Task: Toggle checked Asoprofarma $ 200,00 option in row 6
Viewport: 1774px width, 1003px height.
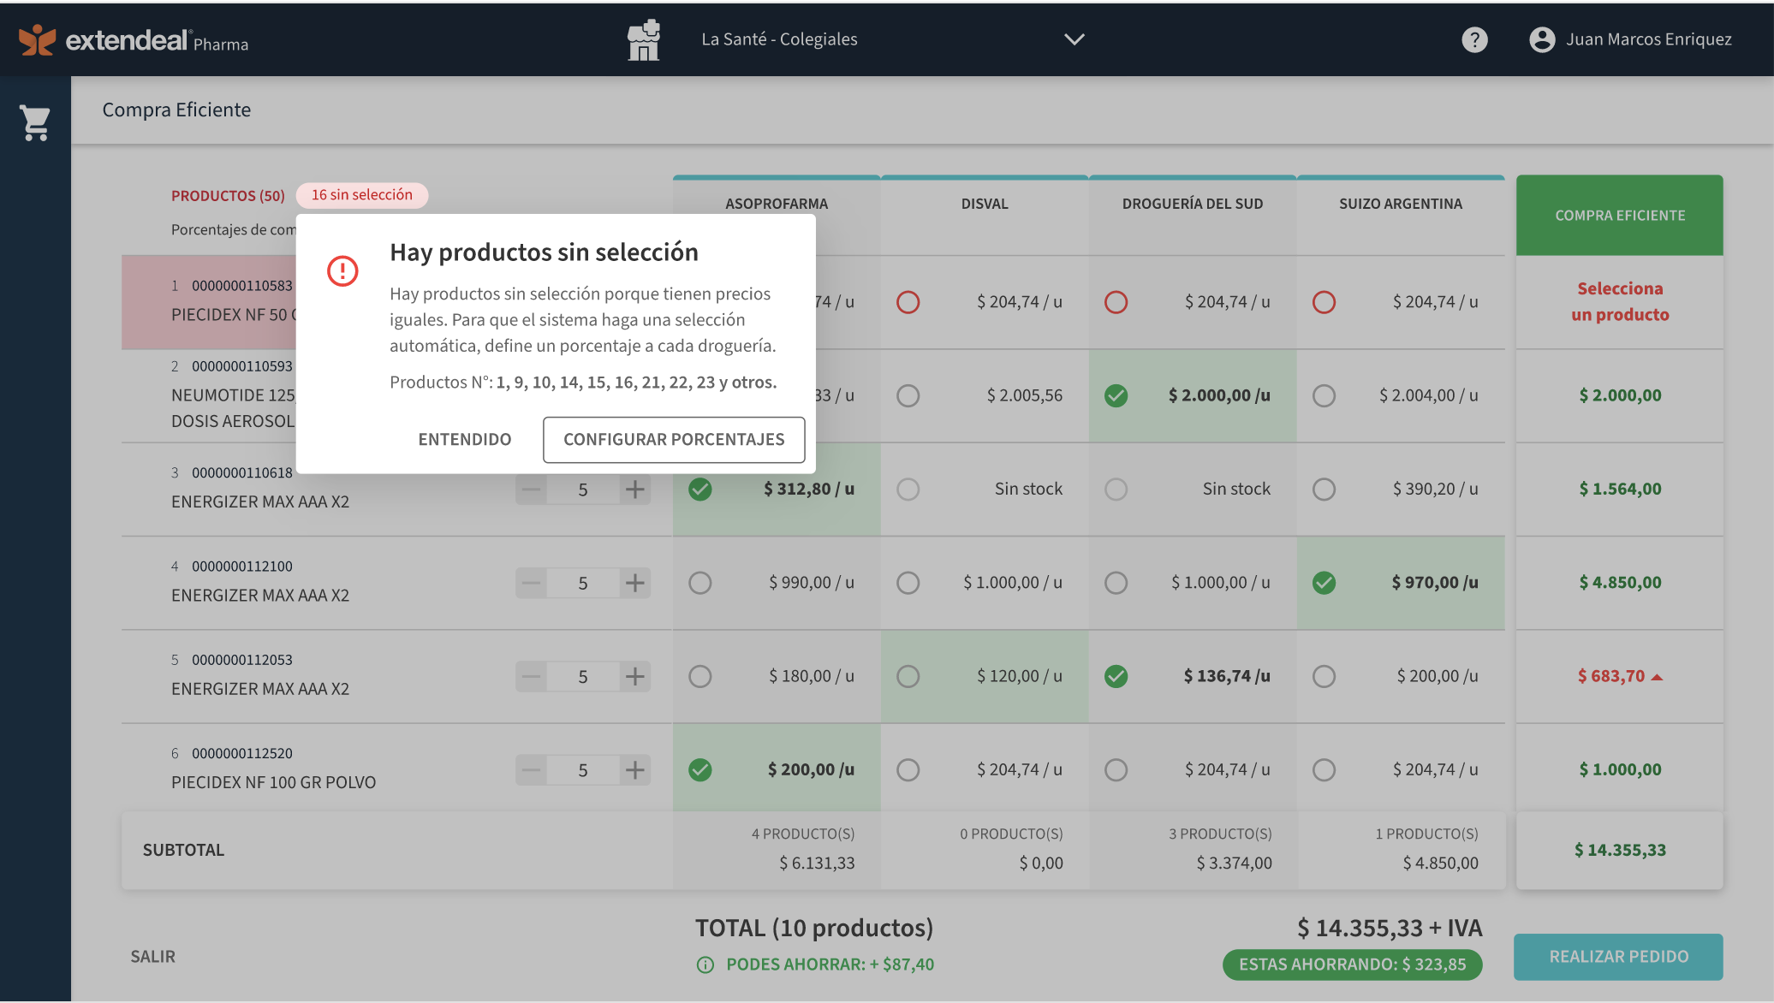Action: click(x=699, y=769)
